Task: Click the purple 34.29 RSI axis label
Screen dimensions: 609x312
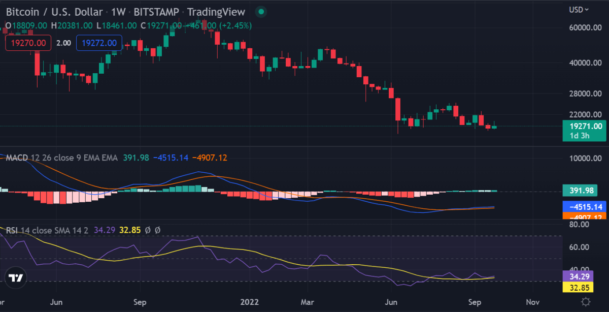Action: click(579, 277)
